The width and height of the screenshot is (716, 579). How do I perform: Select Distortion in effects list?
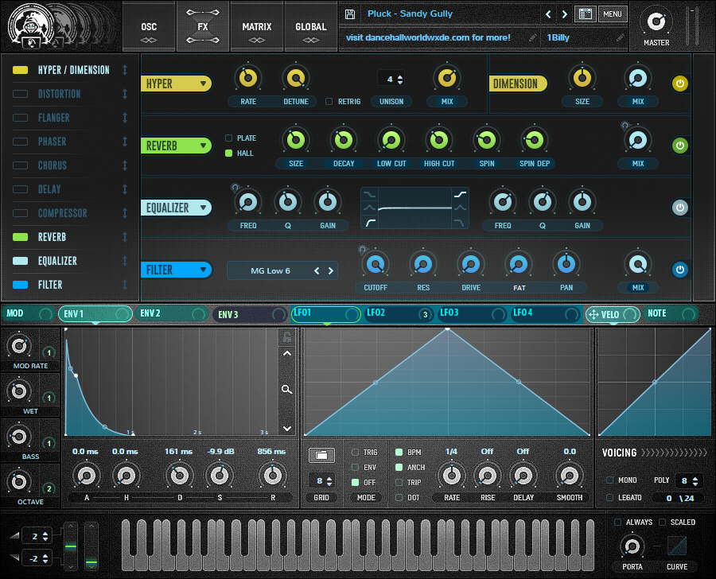60,94
